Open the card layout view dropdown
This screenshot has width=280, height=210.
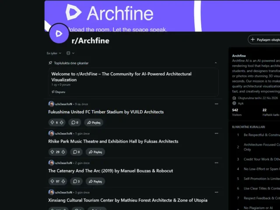(x=70, y=53)
